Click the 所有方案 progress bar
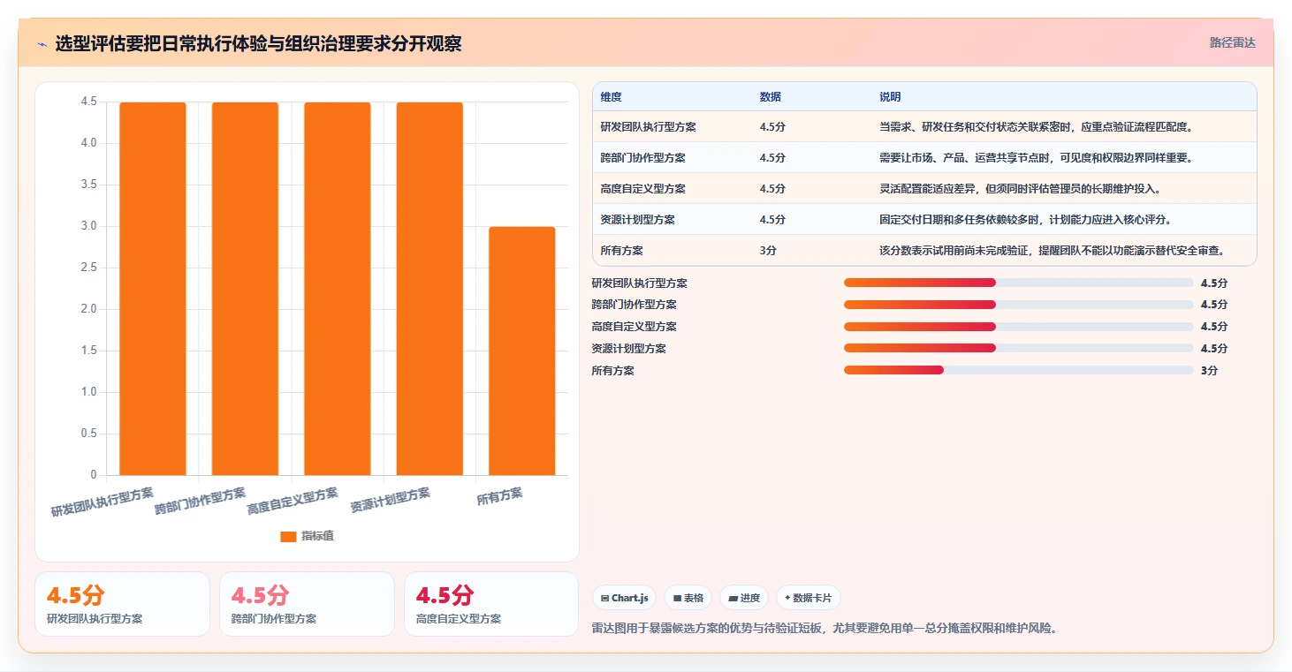1292x672 pixels. tap(1018, 371)
